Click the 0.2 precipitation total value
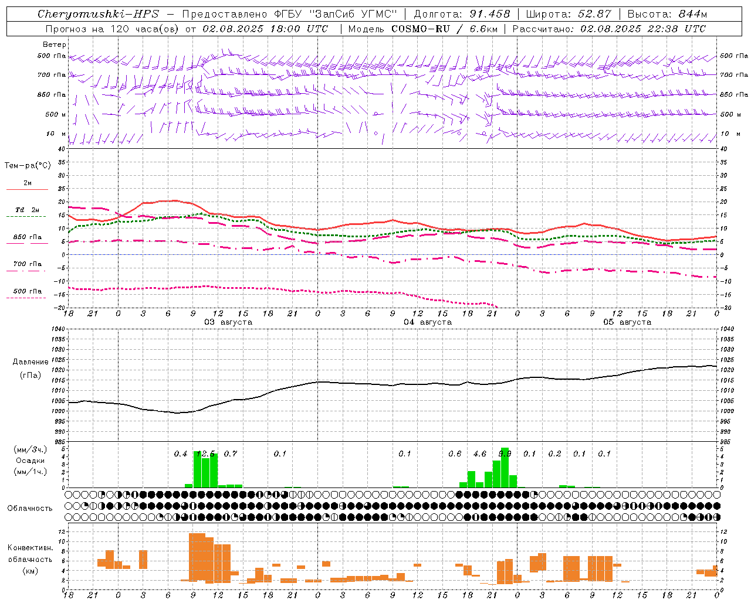Image resolution: width=751 pixels, height=600 pixels. pos(554,454)
